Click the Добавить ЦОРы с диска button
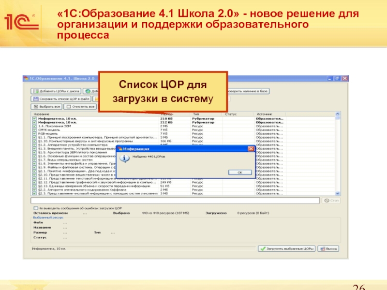 [56, 91]
